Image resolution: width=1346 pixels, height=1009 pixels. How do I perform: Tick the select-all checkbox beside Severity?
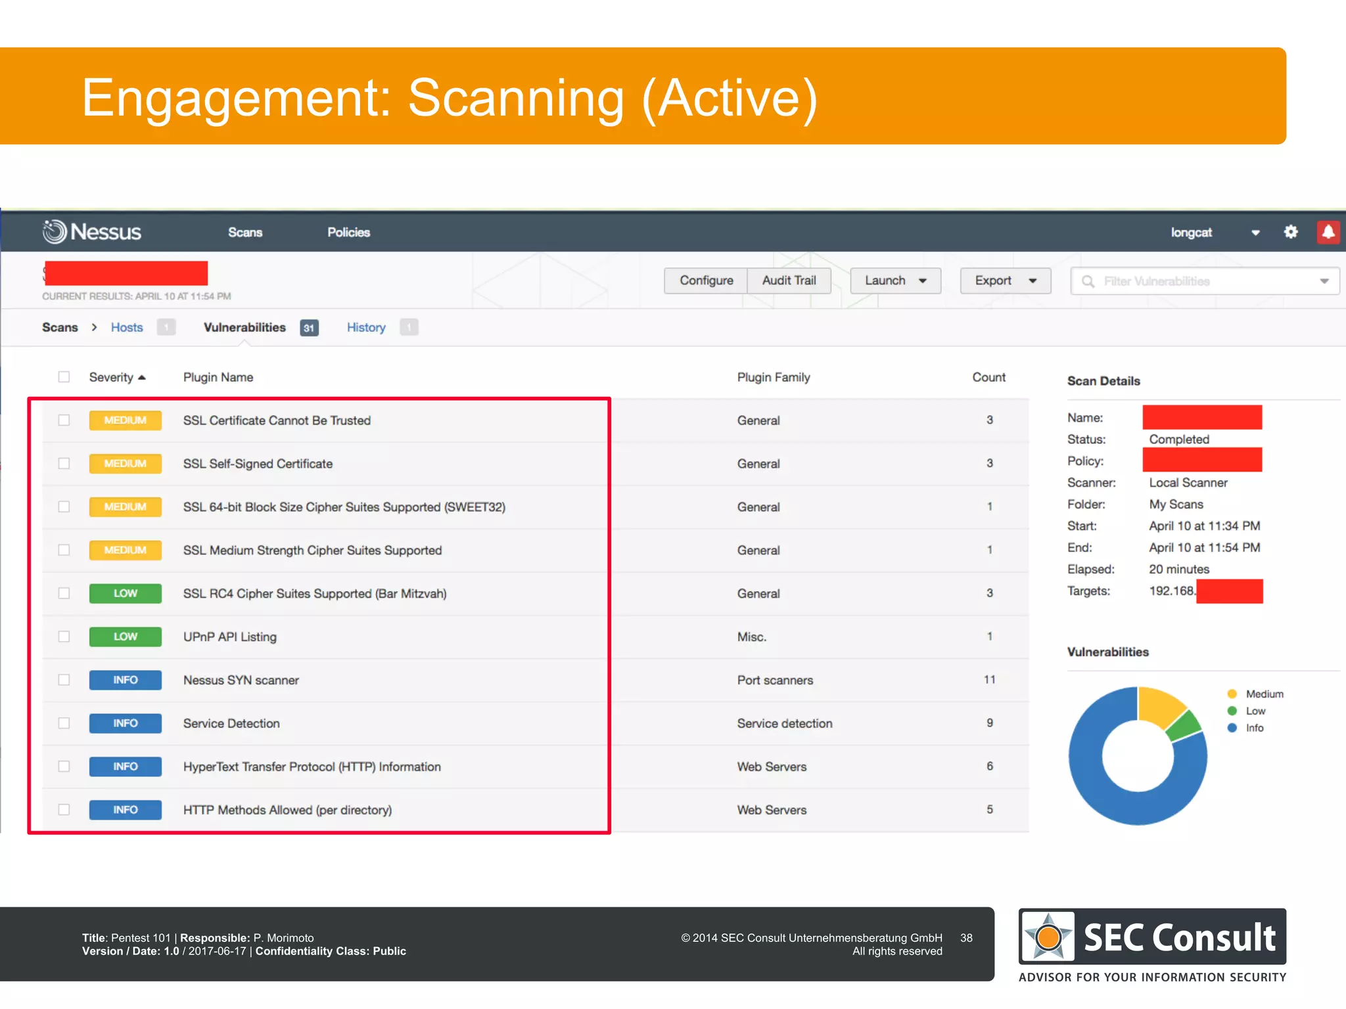pyautogui.click(x=64, y=377)
